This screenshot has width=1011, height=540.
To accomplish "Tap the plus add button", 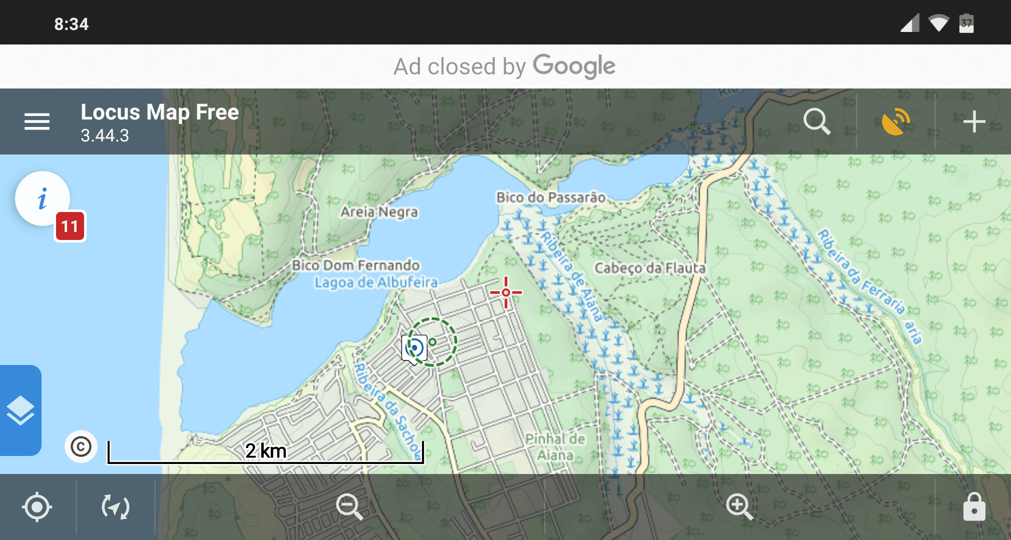I will [974, 121].
